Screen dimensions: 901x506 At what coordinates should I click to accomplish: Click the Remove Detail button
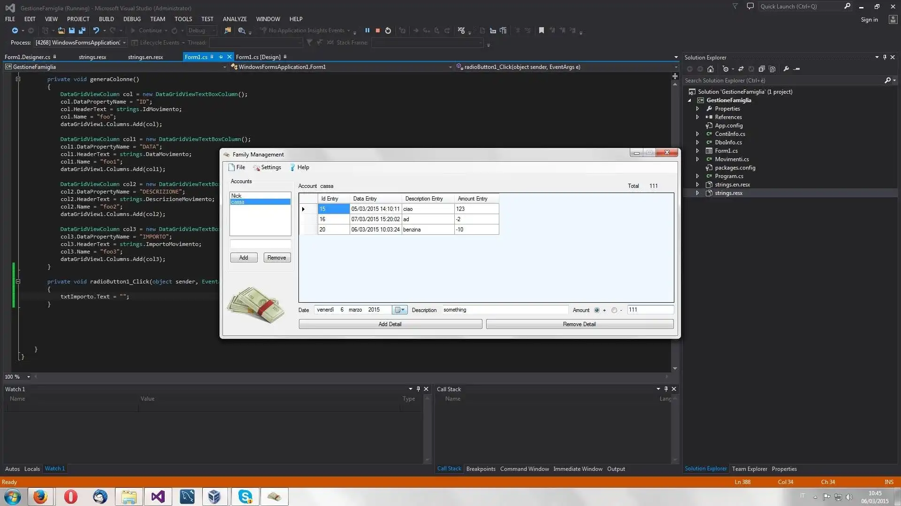click(x=579, y=324)
